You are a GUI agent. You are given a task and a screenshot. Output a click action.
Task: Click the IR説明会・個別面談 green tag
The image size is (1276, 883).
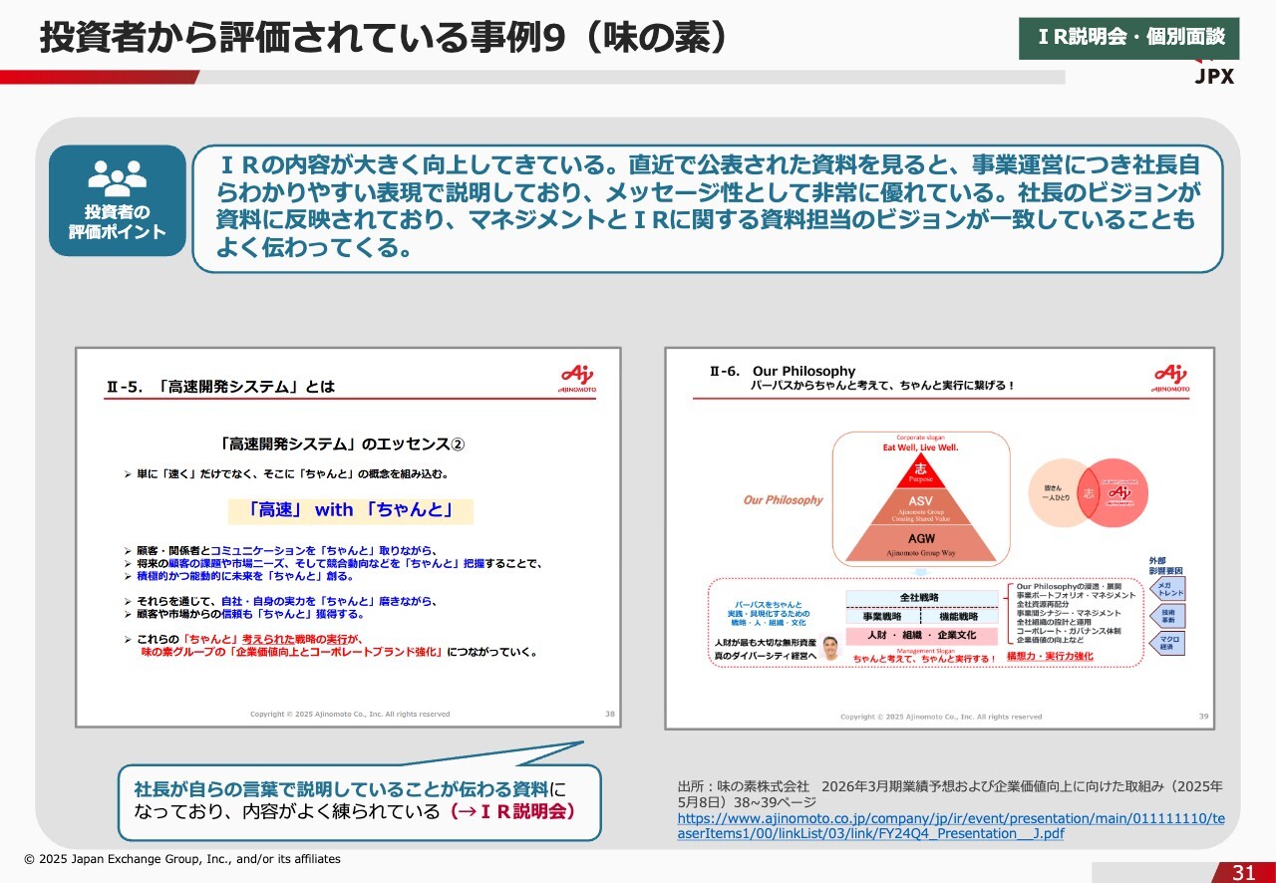click(1128, 38)
